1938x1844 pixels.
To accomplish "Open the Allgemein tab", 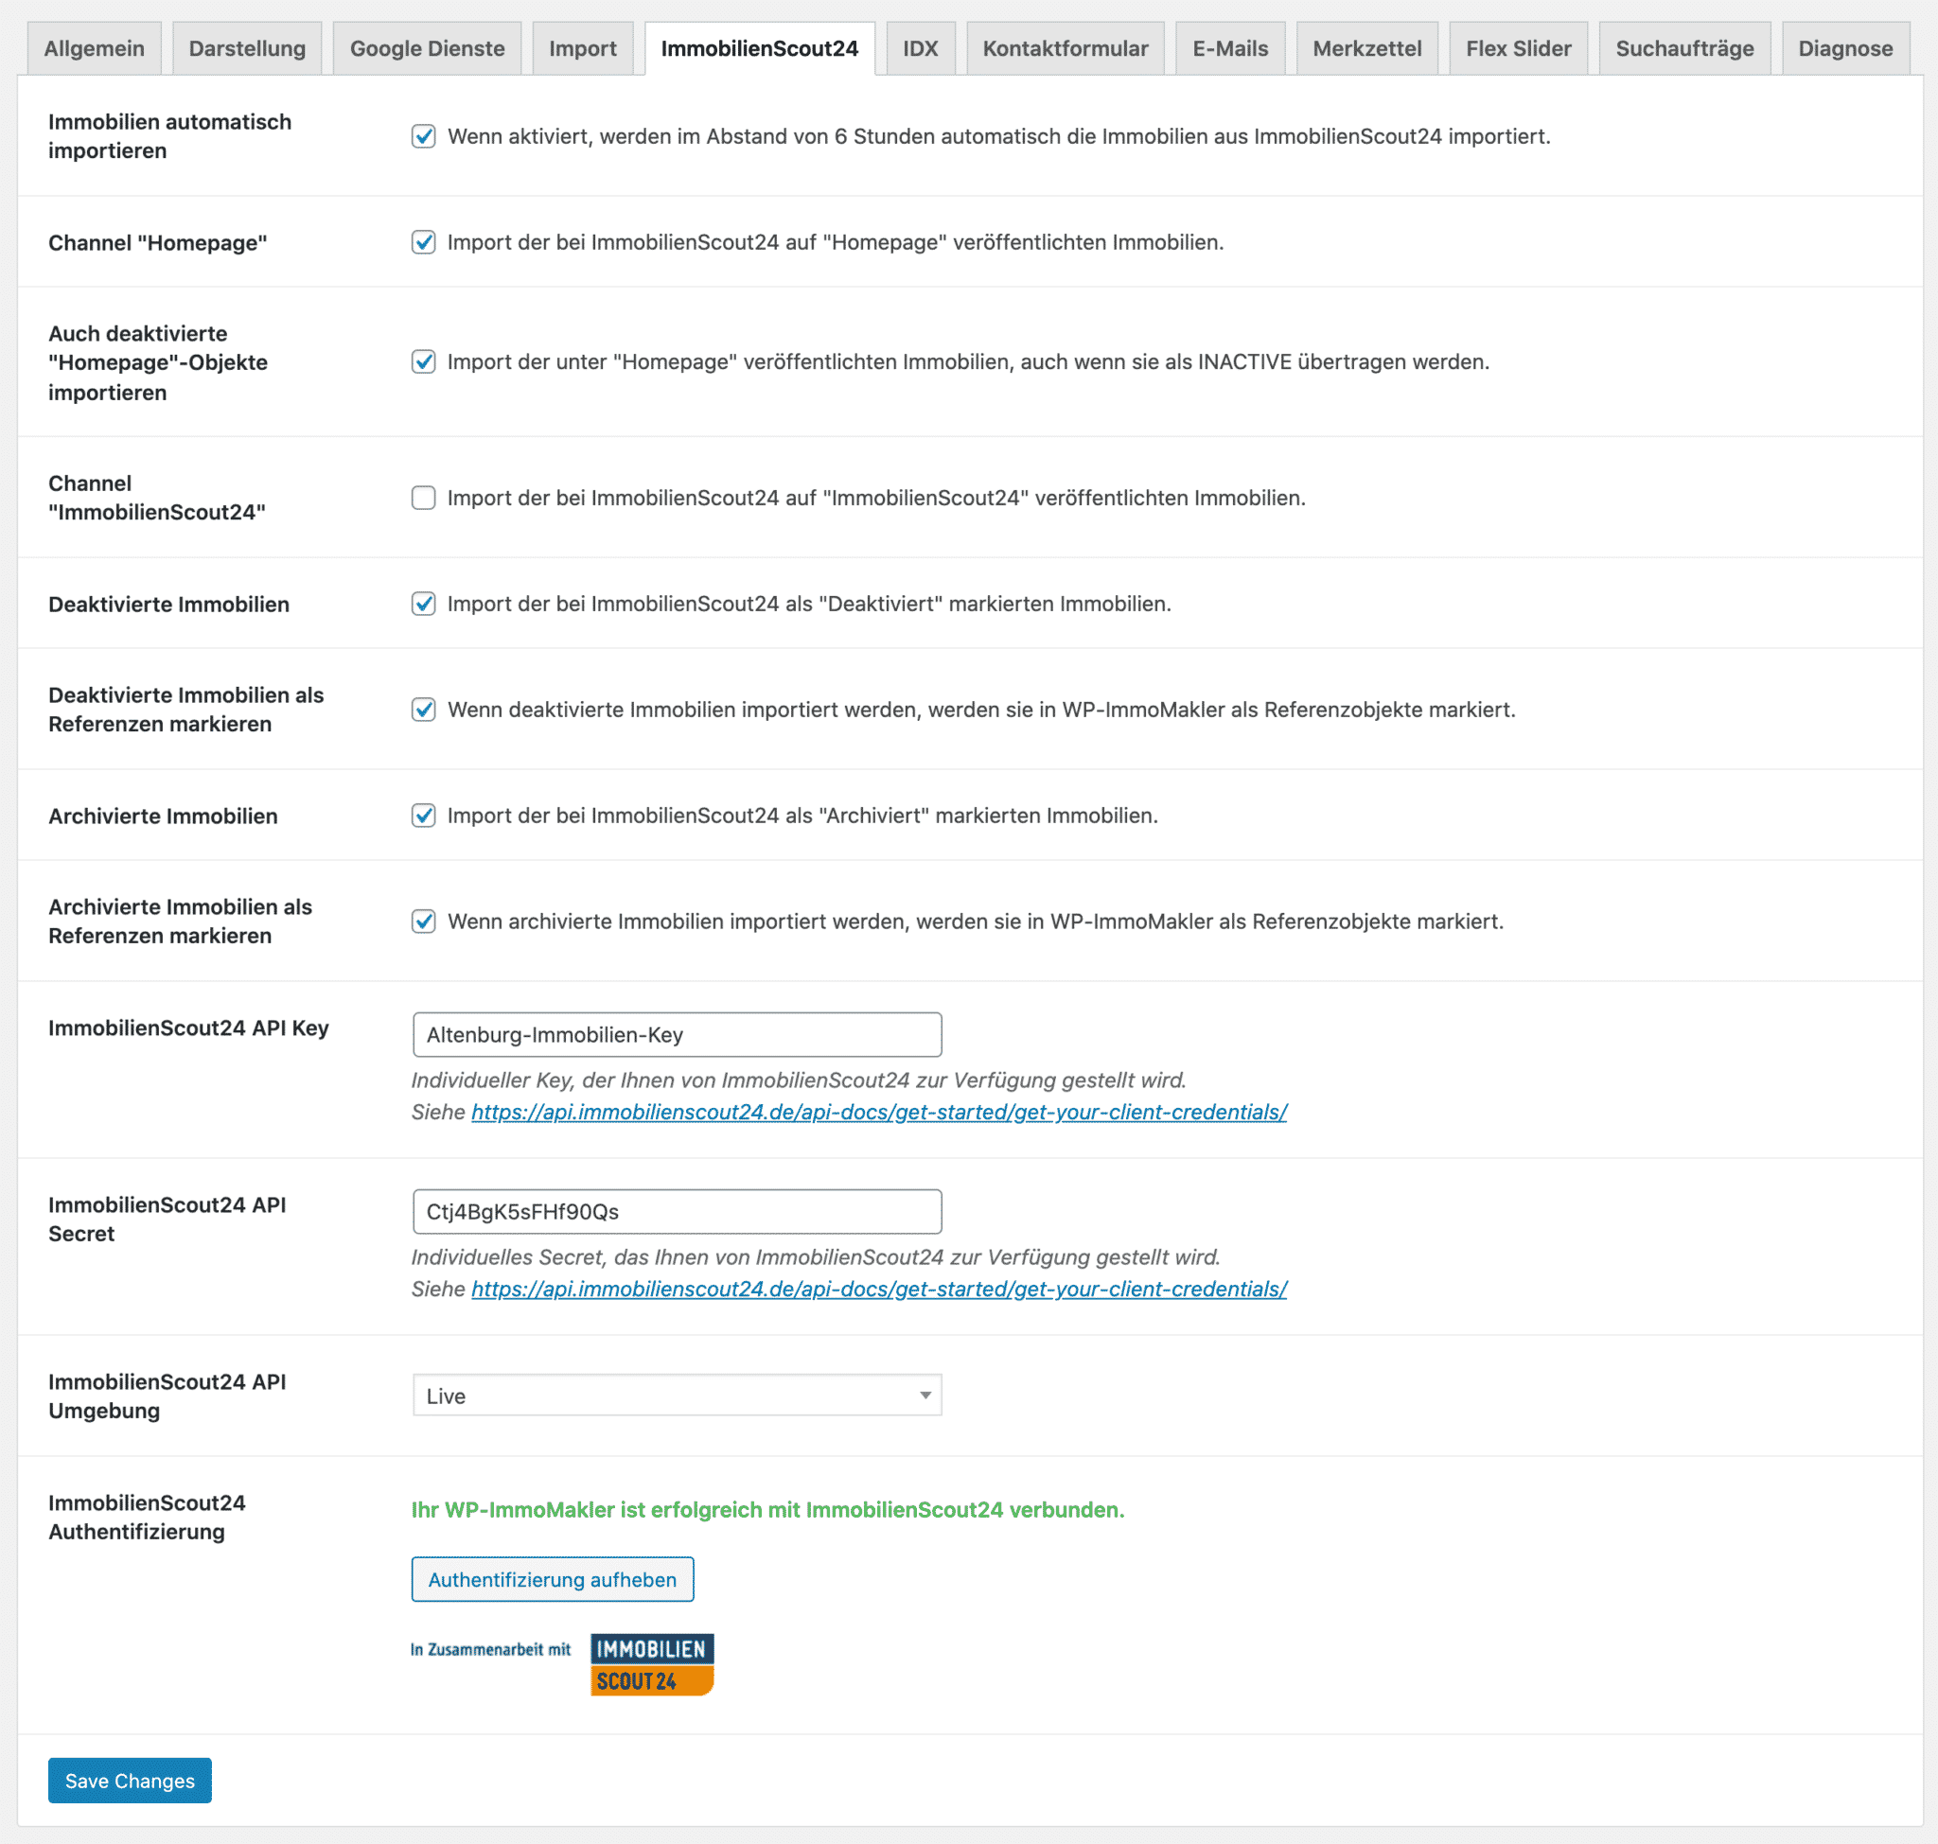I will [95, 48].
